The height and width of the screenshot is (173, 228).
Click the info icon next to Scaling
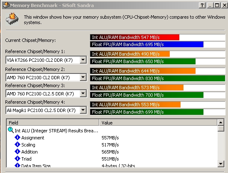point(17,144)
